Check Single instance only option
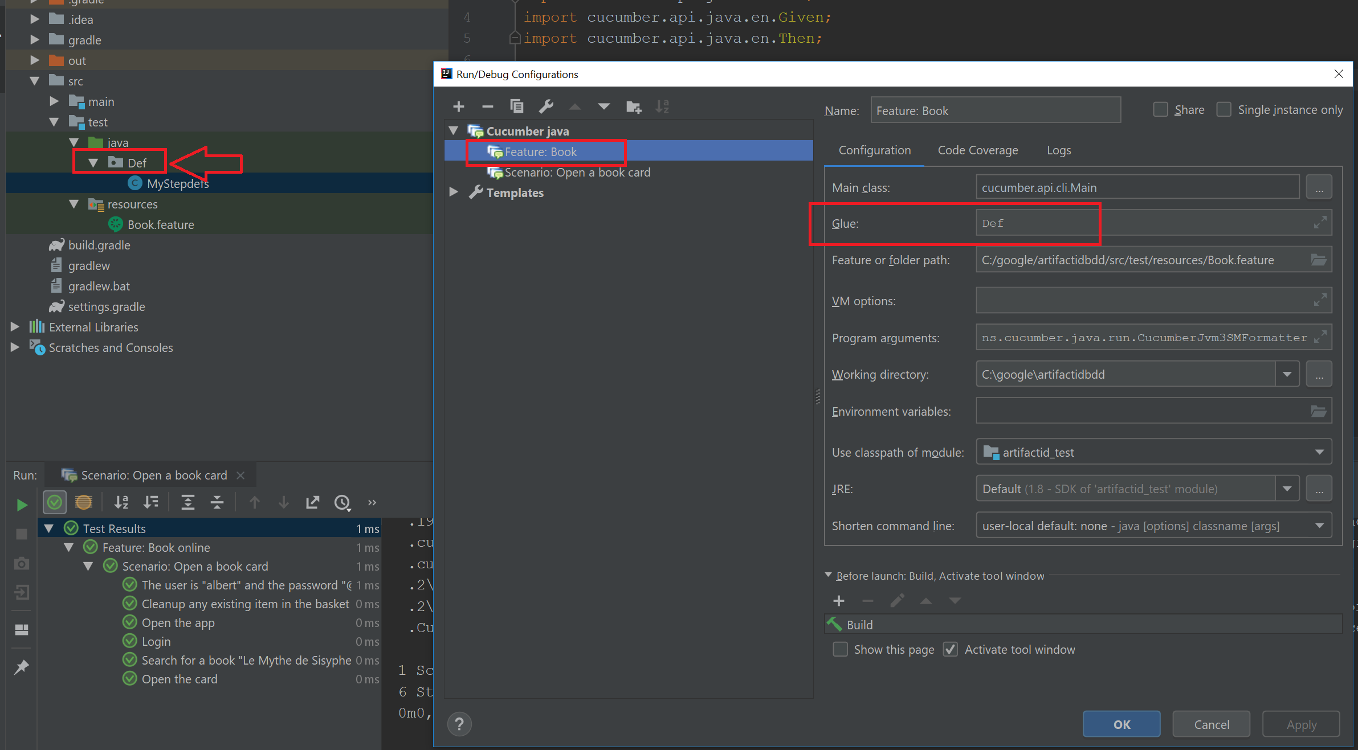The image size is (1358, 750). pyautogui.click(x=1224, y=109)
